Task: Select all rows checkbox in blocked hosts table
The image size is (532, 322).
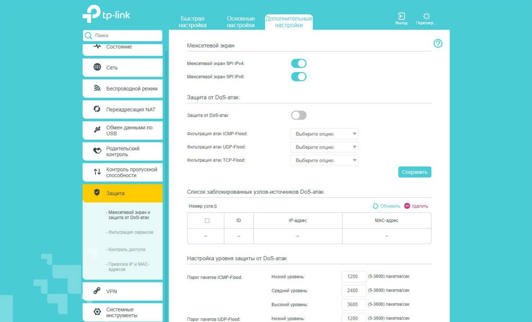Action: point(207,220)
